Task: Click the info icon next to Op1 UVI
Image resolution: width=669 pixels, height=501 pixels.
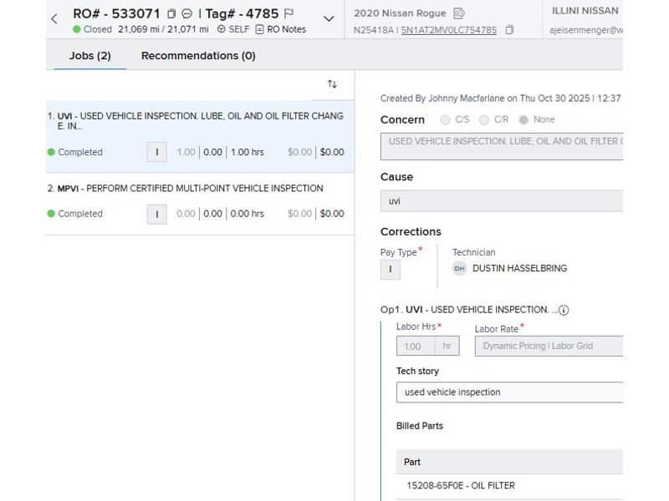Action: pos(564,310)
